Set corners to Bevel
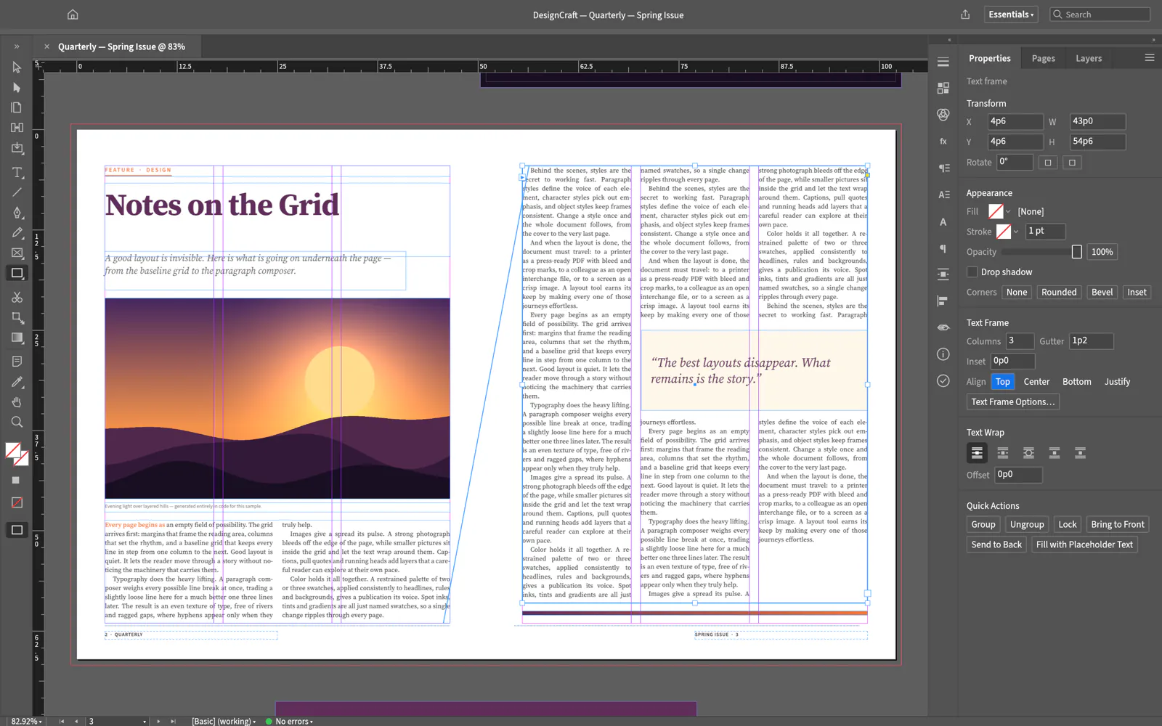 [x=1102, y=293]
